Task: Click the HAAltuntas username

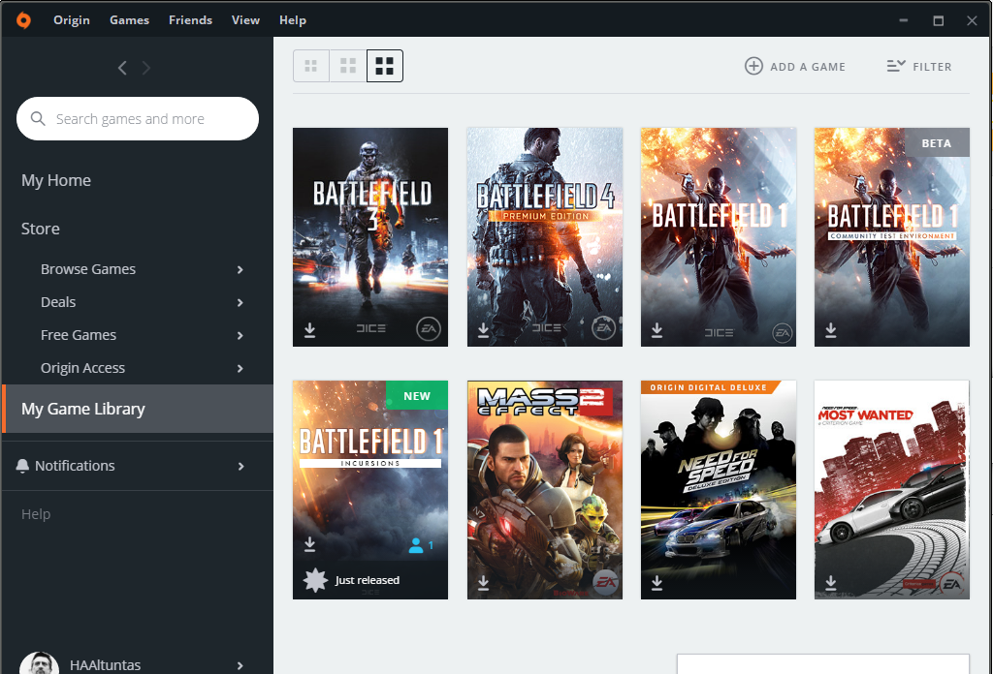Action: (x=105, y=665)
